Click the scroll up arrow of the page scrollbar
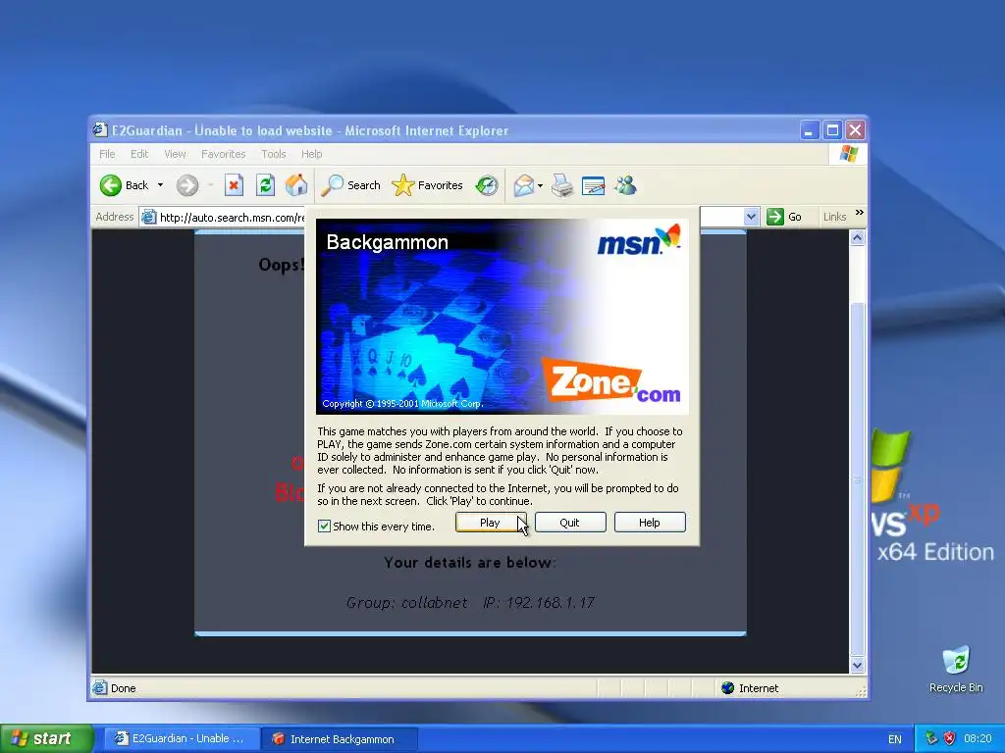 click(858, 238)
